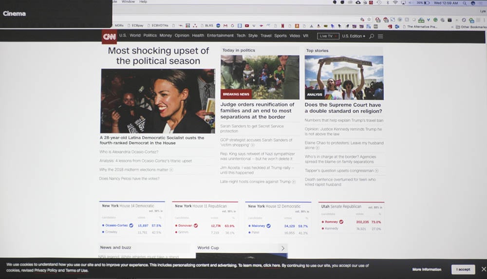This screenshot has height=279, width=487.
Task: Open the Utah Senate Republican results card
Action: point(351,217)
